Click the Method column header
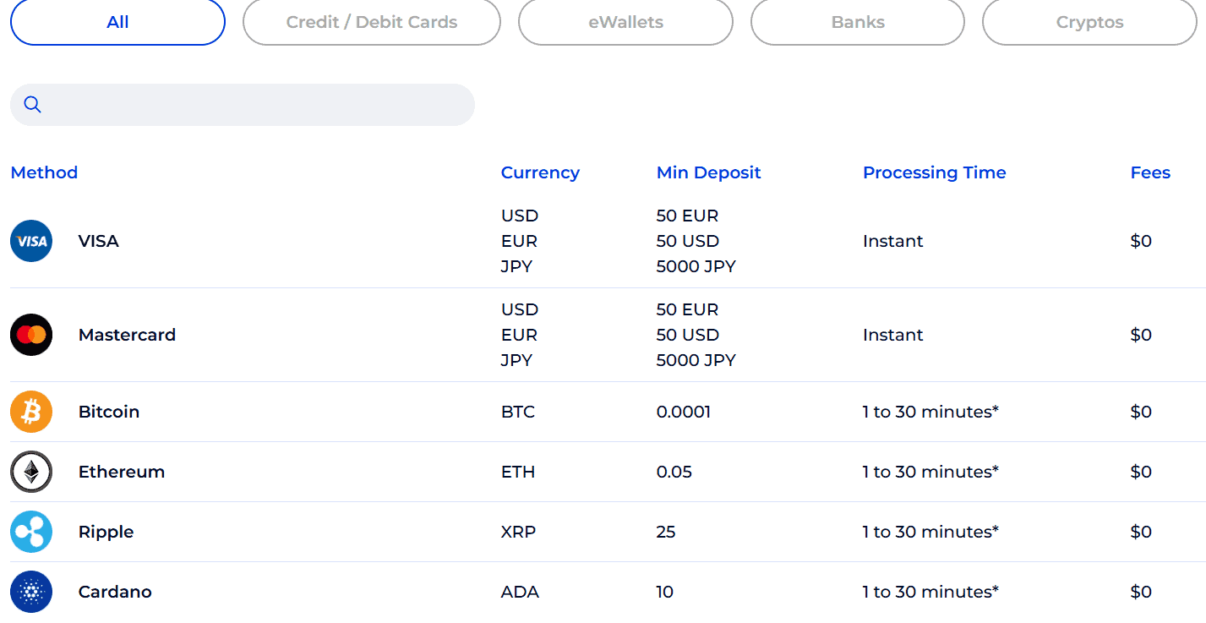Image resolution: width=1206 pixels, height=623 pixels. click(x=44, y=172)
